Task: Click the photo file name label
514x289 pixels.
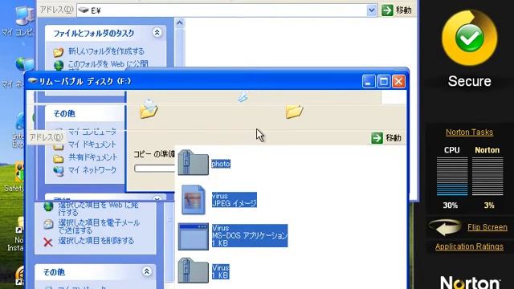Action: pyautogui.click(x=221, y=164)
